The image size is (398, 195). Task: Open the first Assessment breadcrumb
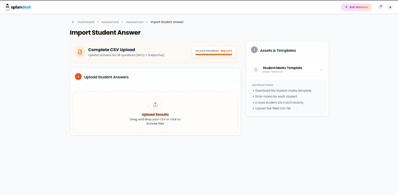(110, 22)
